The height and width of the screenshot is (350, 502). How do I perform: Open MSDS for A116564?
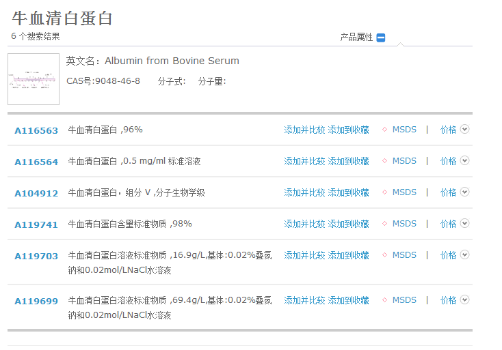coord(404,161)
